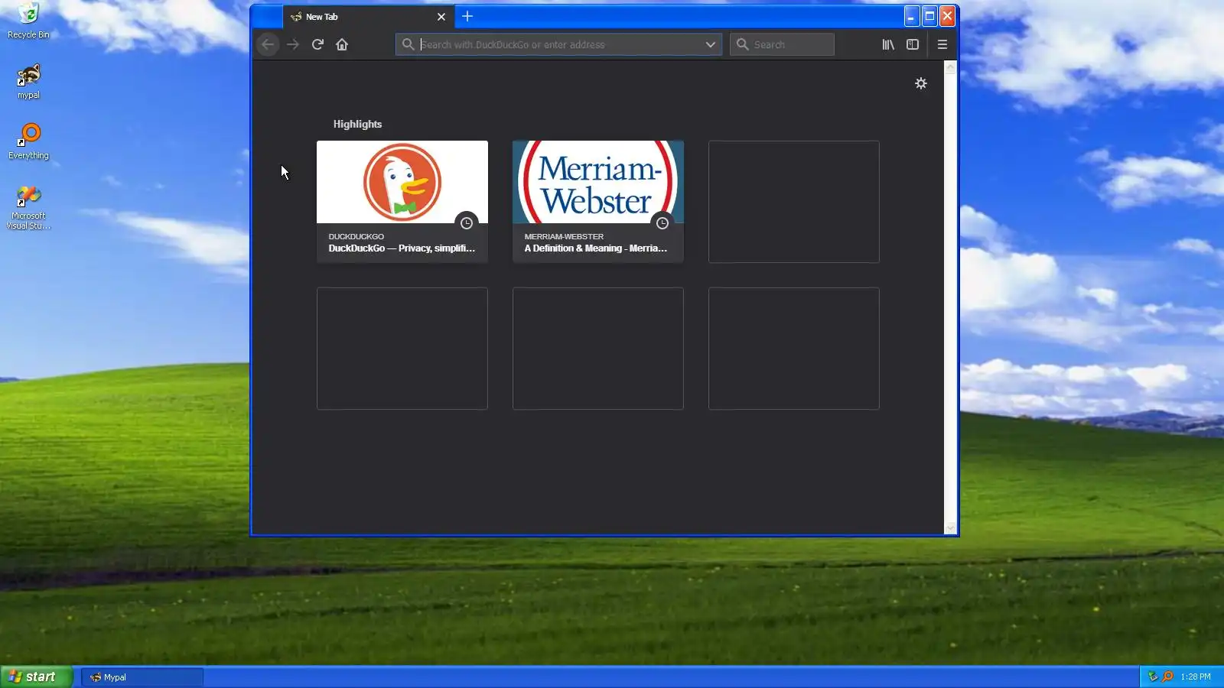Click the Mypal taskbar button
1224x688 pixels.
(x=142, y=677)
